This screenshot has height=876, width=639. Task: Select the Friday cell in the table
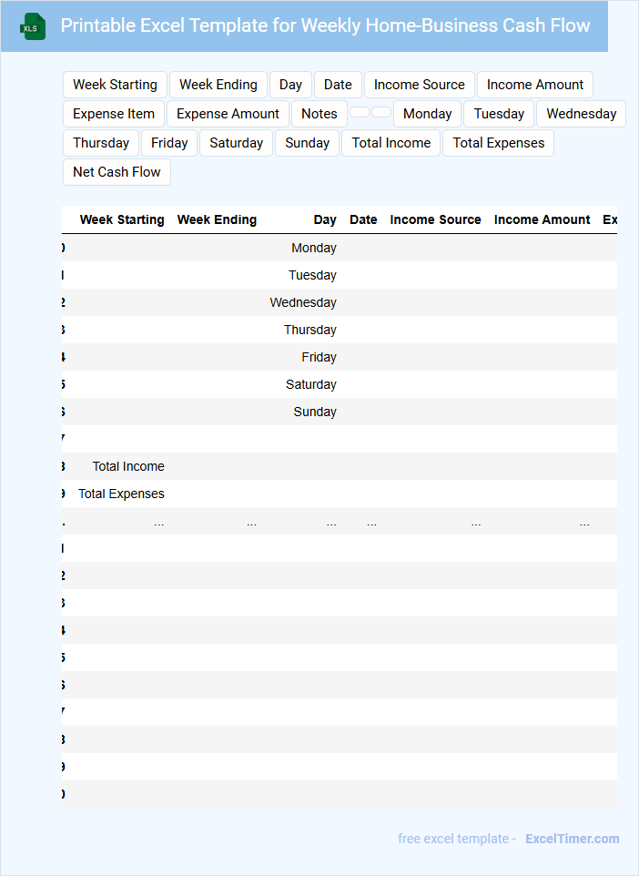pos(319,358)
